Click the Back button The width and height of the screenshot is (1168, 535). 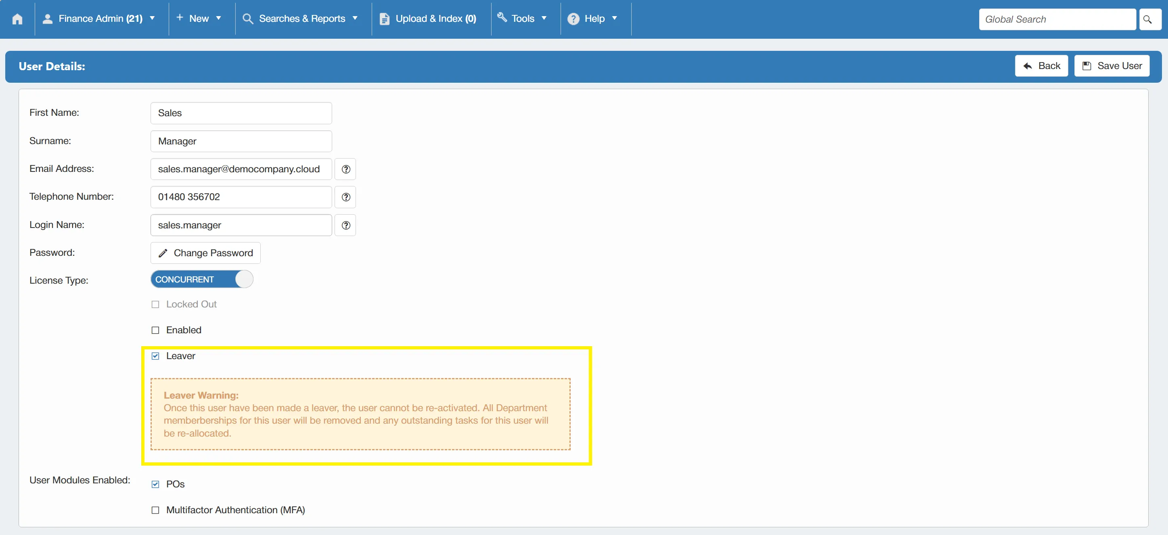[1042, 66]
